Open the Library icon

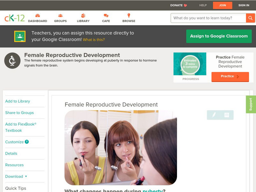click(x=83, y=16)
